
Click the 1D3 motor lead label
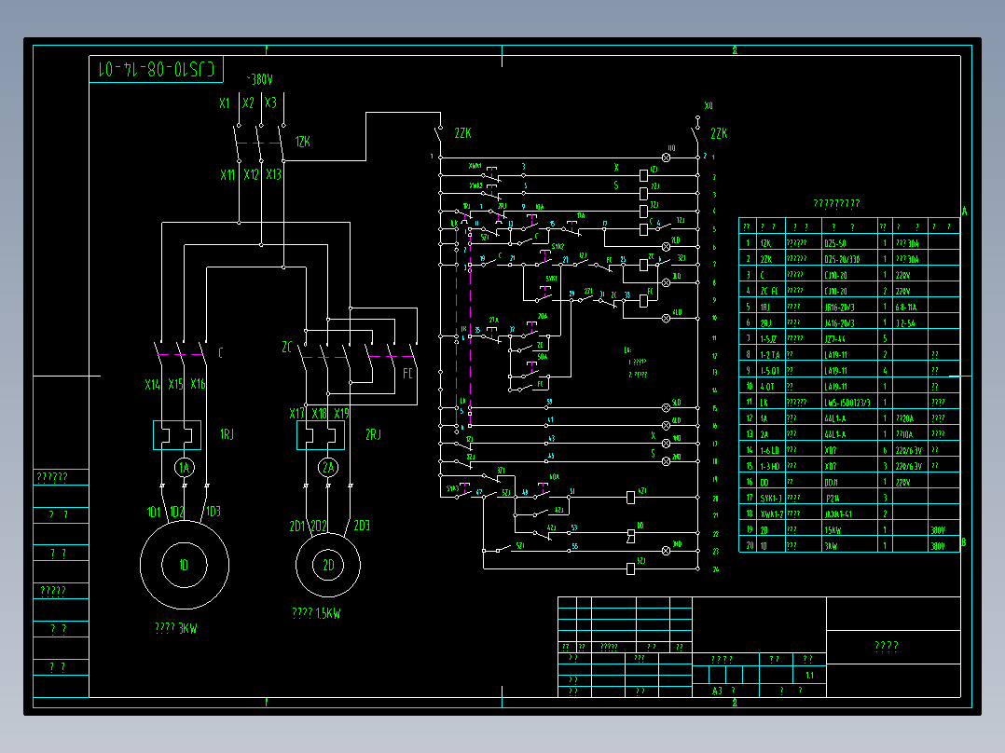coord(213,512)
